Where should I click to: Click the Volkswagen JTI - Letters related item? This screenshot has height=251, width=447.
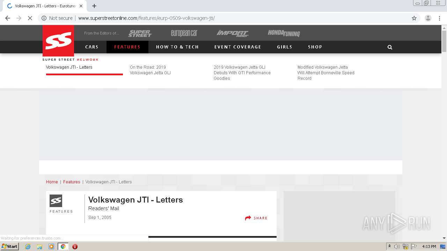coord(69,67)
